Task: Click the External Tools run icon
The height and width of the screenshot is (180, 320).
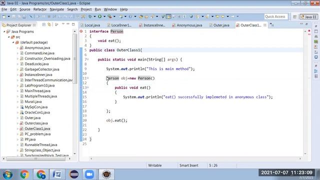Action: [x=110, y=16]
